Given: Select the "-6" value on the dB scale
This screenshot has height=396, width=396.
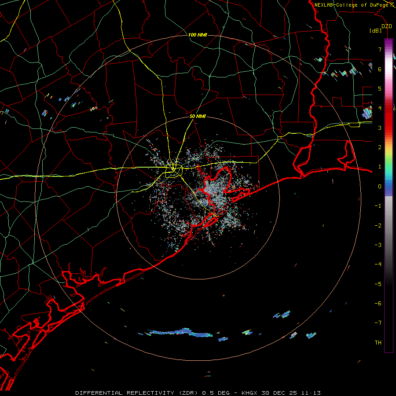Looking at the screenshot, I should (378, 304).
